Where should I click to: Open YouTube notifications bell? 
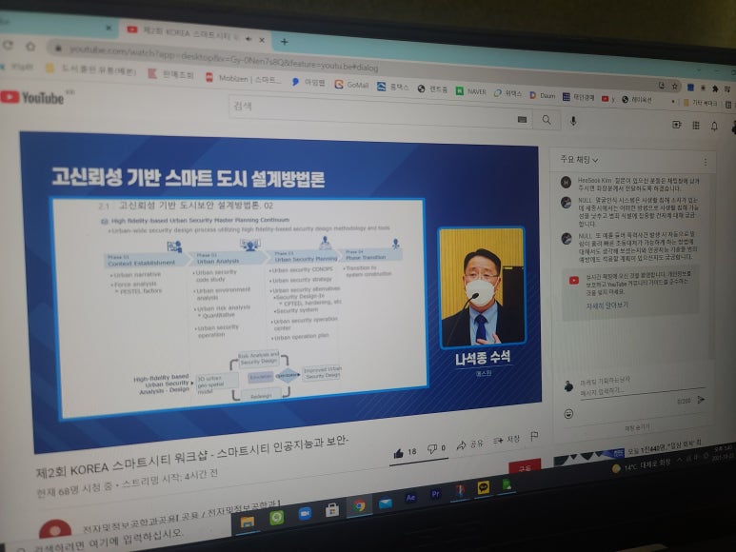coord(714,126)
